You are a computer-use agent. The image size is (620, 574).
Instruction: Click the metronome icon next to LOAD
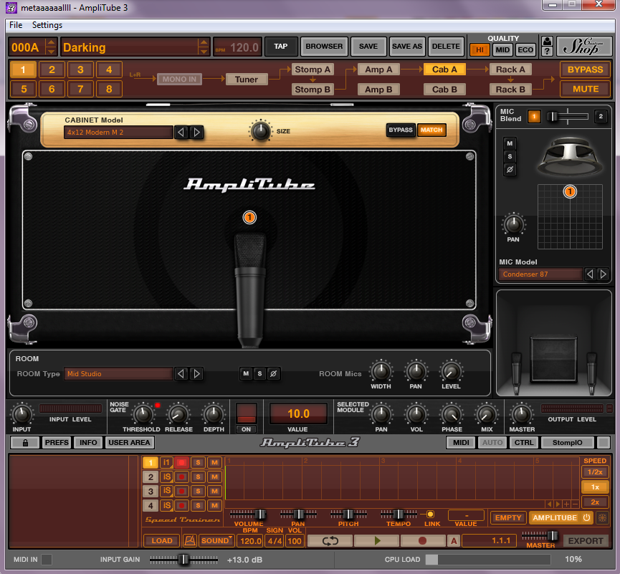[190, 540]
